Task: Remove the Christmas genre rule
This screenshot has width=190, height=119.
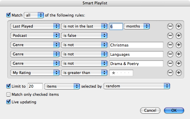Action: click(x=170, y=45)
